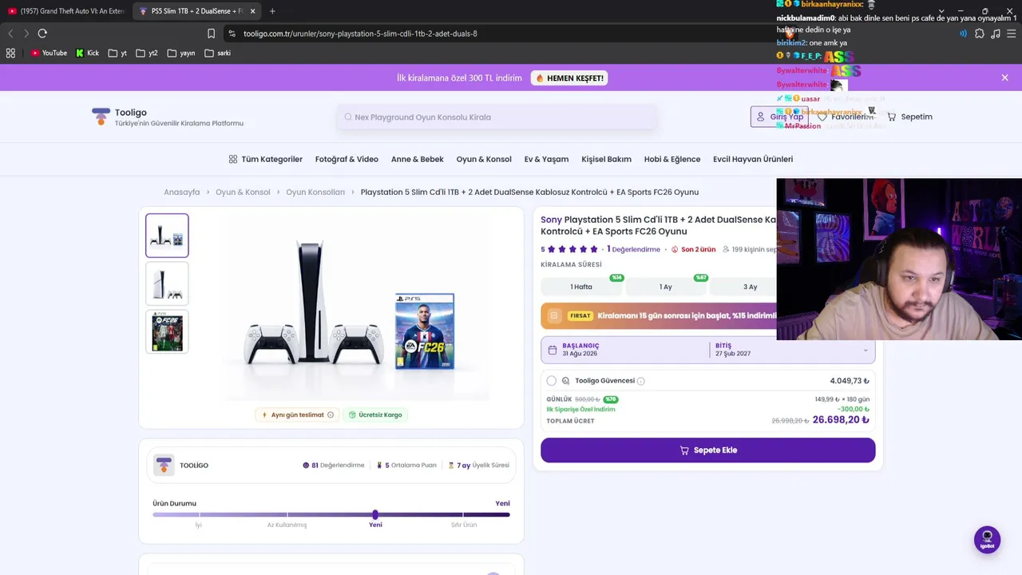The image size is (1022, 575).
Task: Click the cart icon on Sepete Ekle
Action: (x=684, y=450)
